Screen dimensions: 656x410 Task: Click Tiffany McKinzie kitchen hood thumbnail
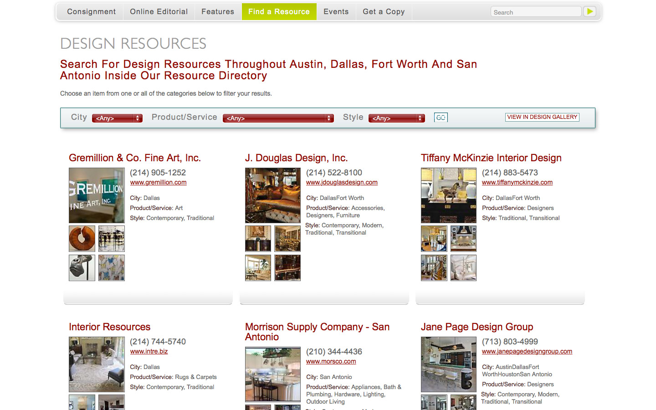click(x=463, y=239)
